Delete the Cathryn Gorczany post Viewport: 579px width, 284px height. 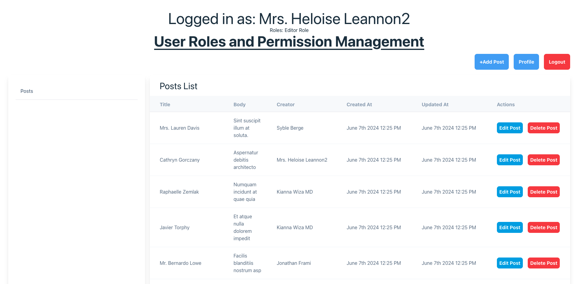(543, 160)
